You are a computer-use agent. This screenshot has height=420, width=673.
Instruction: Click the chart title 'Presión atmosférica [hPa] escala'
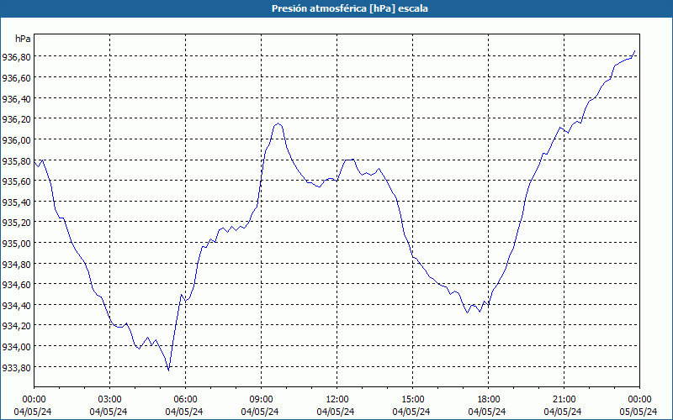(x=350, y=8)
